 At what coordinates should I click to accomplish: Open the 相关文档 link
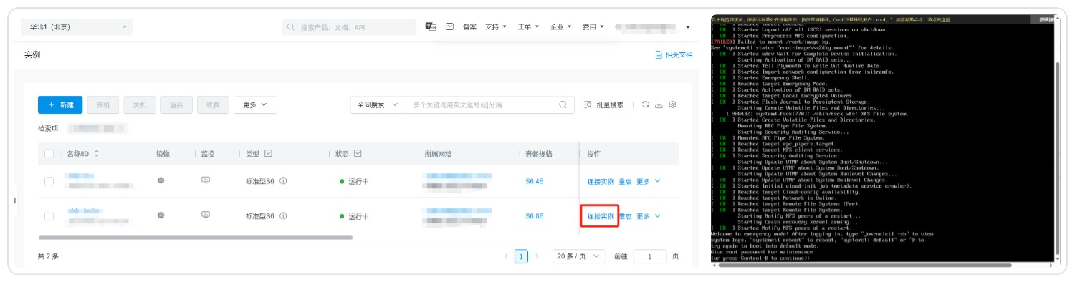679,54
